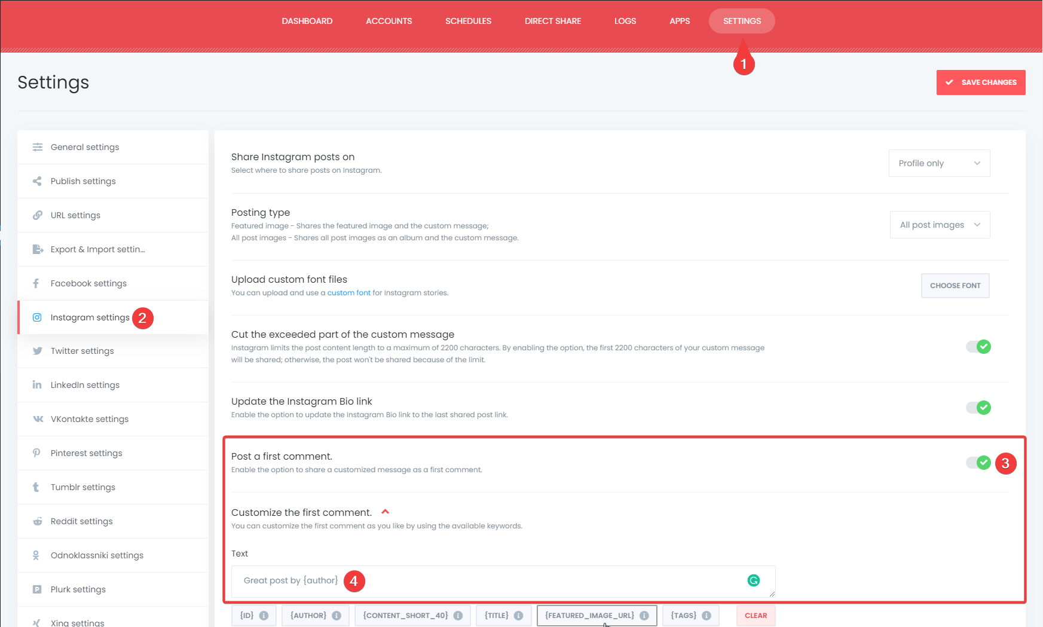Screen dimensions: 1043x627
Task: Open the custom font link
Action: (349, 293)
